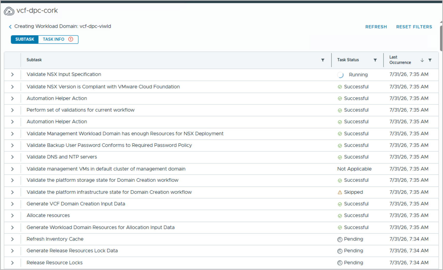This screenshot has width=443, height=270.
Task: Click the red alert icon on Task Info
Action: (x=71, y=39)
